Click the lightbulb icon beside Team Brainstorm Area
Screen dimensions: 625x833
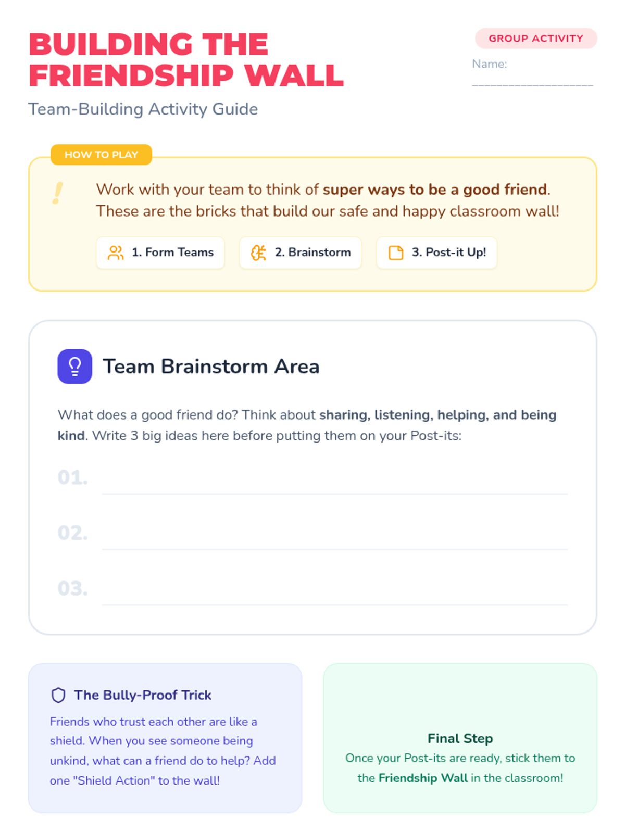pyautogui.click(x=74, y=366)
